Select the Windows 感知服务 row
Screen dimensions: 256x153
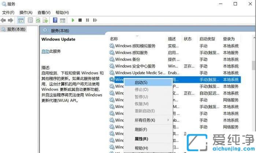pos(175,53)
